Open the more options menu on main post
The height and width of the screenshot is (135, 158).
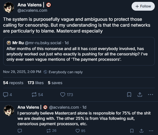151,95
